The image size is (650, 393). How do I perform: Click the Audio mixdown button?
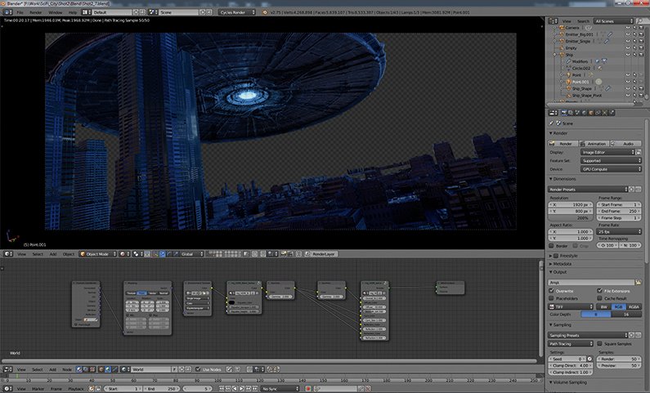pos(626,143)
